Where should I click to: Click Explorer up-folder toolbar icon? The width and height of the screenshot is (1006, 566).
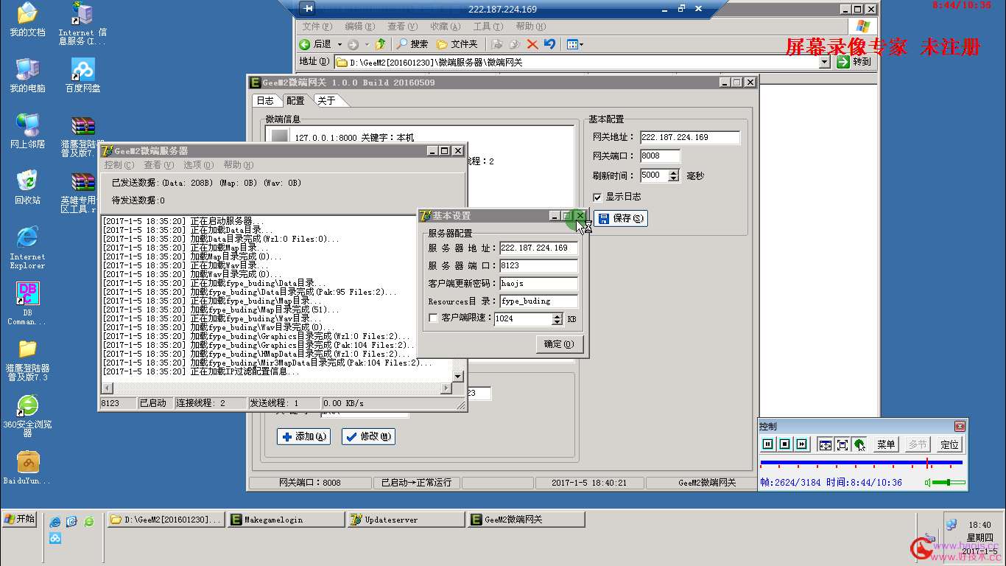[380, 44]
